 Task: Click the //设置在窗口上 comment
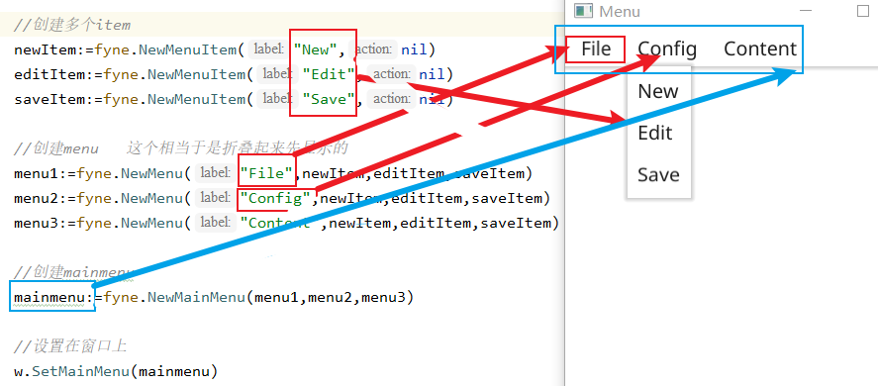70,345
